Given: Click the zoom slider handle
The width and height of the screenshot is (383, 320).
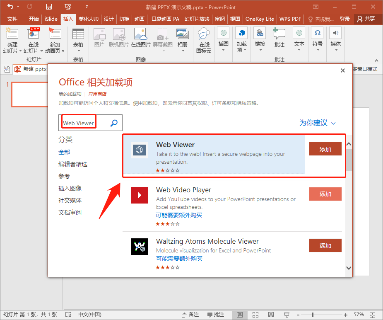Looking at the screenshot, I should pyautogui.click(x=313, y=315).
